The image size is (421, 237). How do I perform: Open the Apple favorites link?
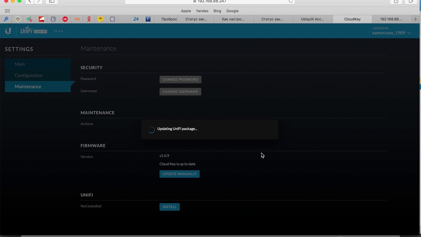point(186,11)
